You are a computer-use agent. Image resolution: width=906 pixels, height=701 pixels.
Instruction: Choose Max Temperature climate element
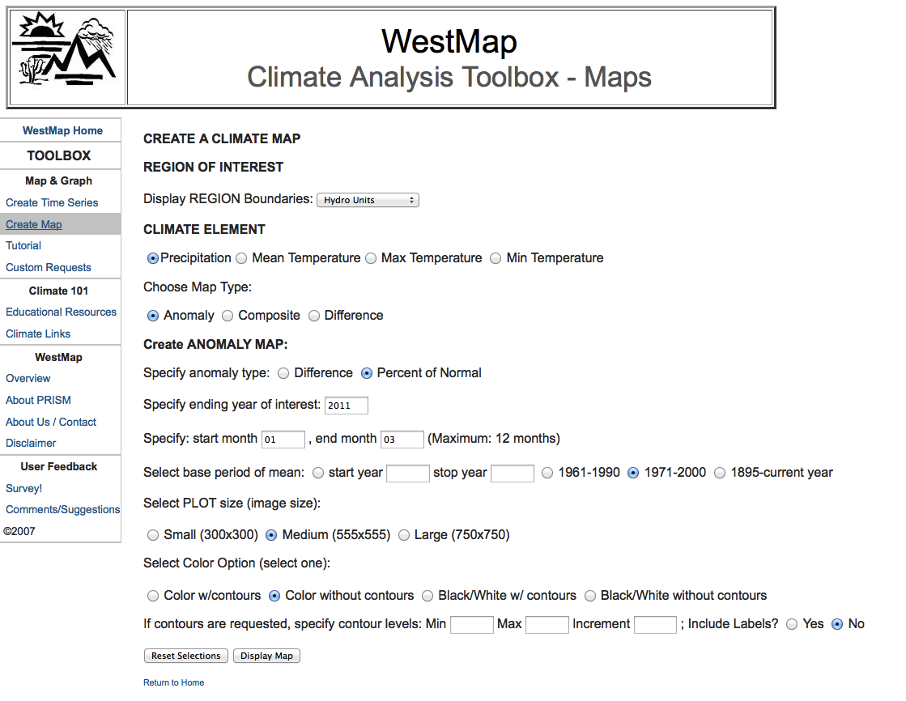tap(371, 258)
